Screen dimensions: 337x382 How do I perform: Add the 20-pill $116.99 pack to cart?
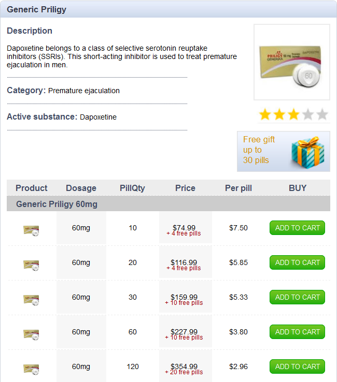(x=297, y=262)
